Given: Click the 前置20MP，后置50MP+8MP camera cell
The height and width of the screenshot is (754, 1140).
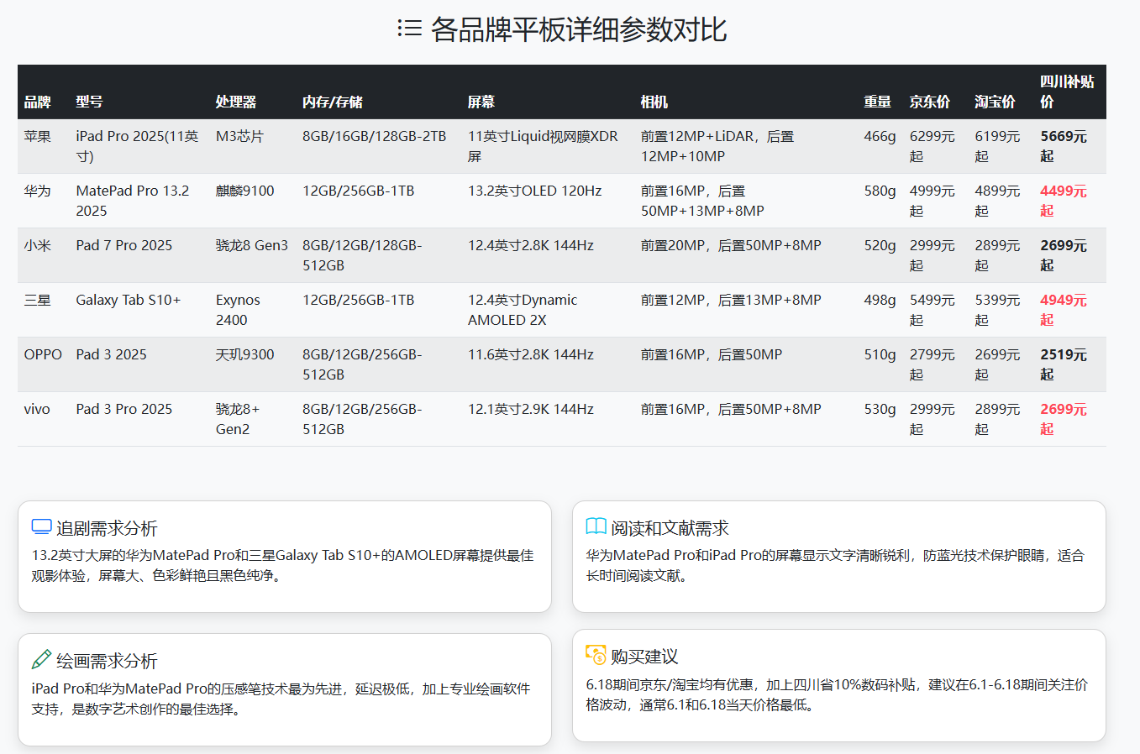Looking at the screenshot, I should point(731,245).
